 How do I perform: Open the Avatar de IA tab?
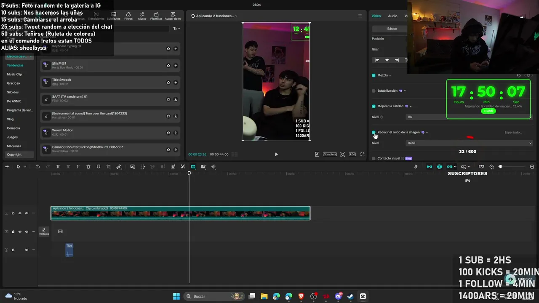pyautogui.click(x=173, y=16)
